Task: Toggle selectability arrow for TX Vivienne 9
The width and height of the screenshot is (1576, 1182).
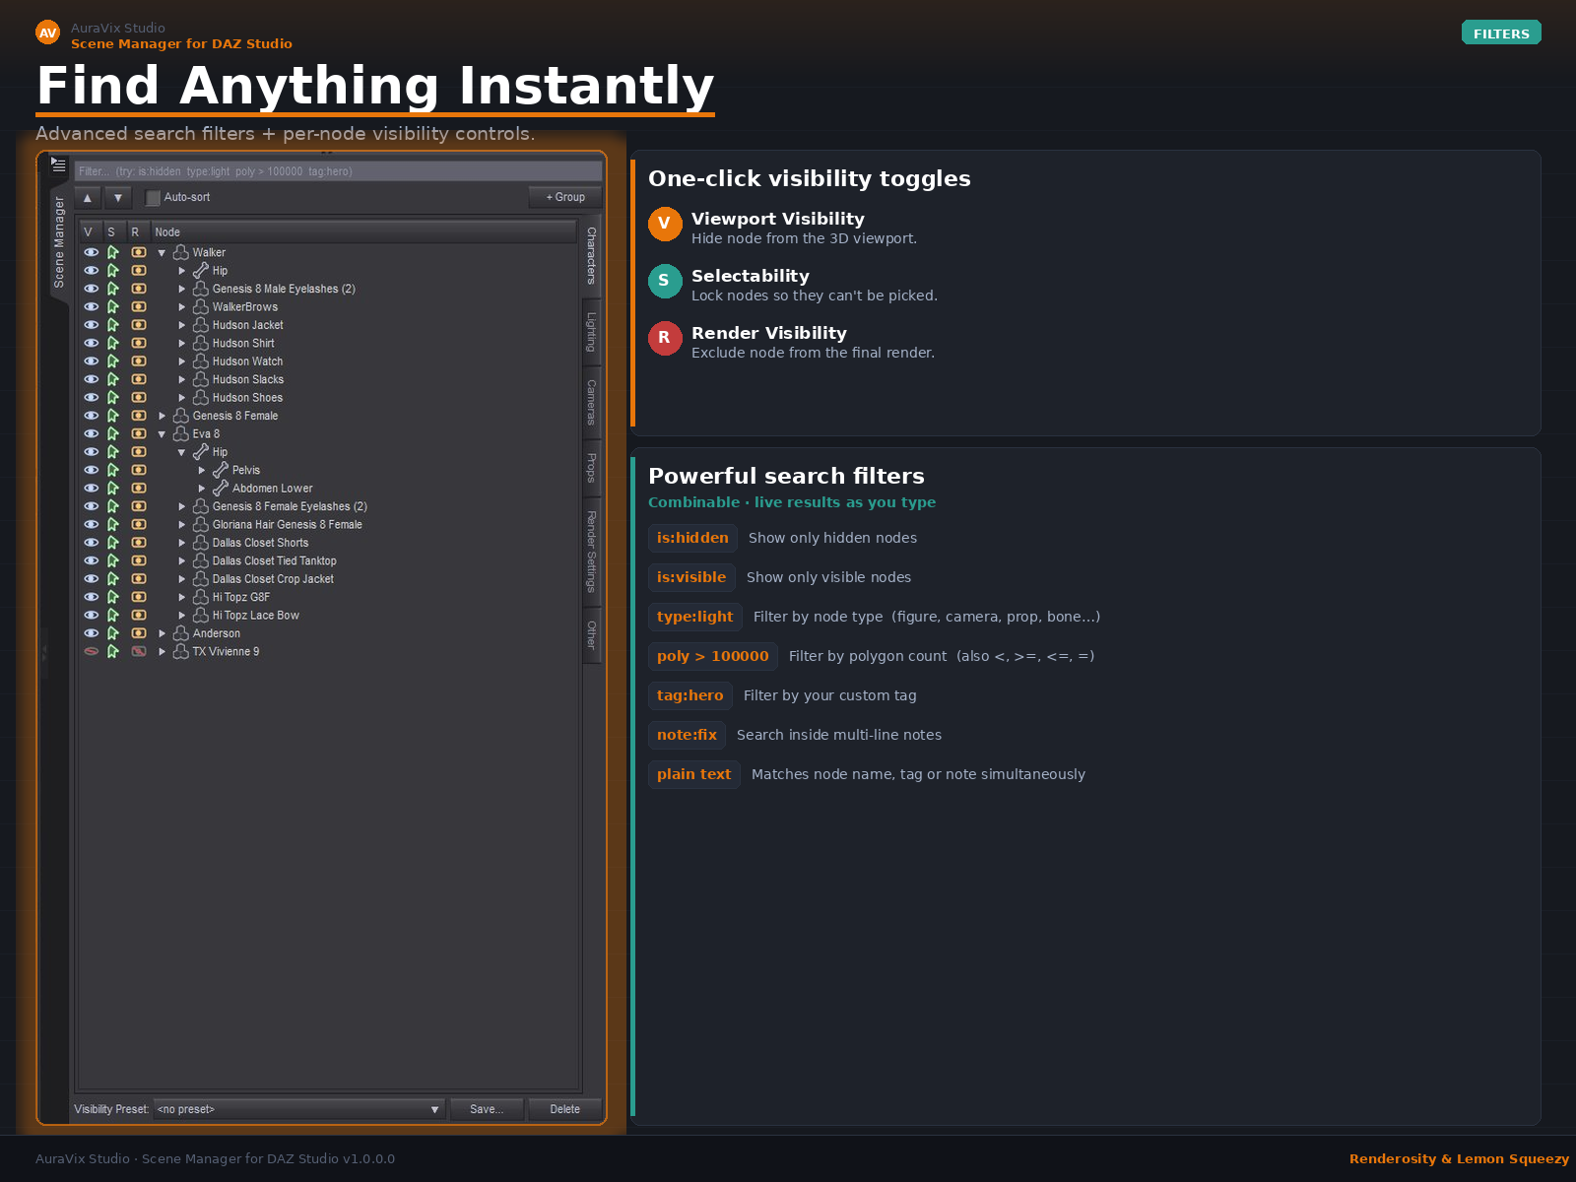Action: 113,651
